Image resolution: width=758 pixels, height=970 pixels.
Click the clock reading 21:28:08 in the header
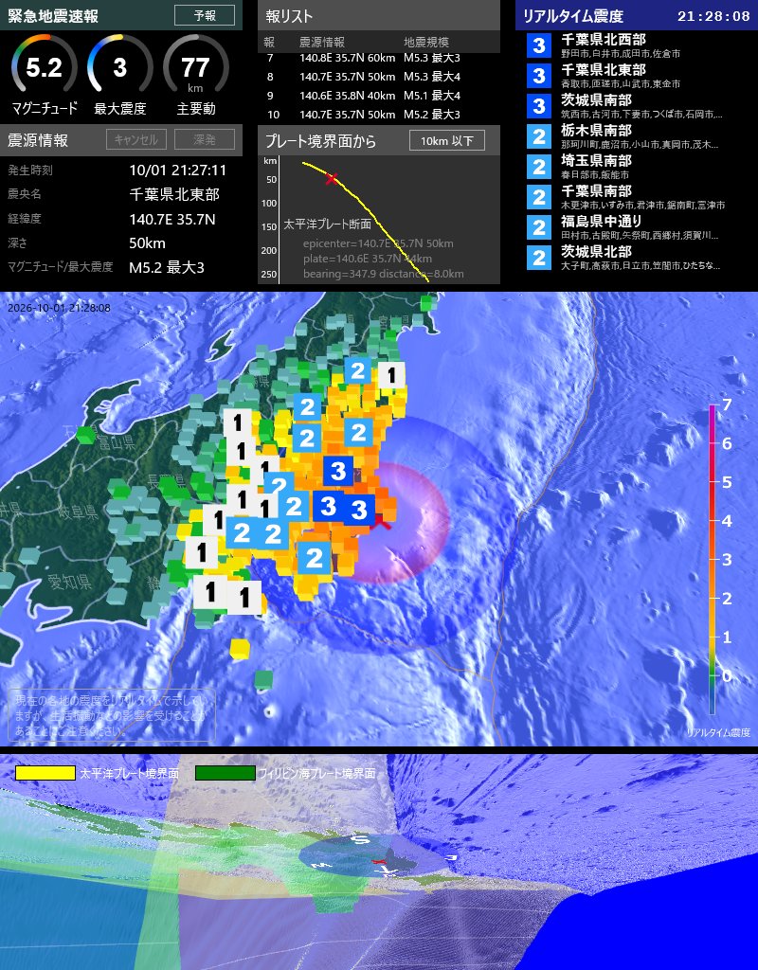pyautogui.click(x=713, y=16)
